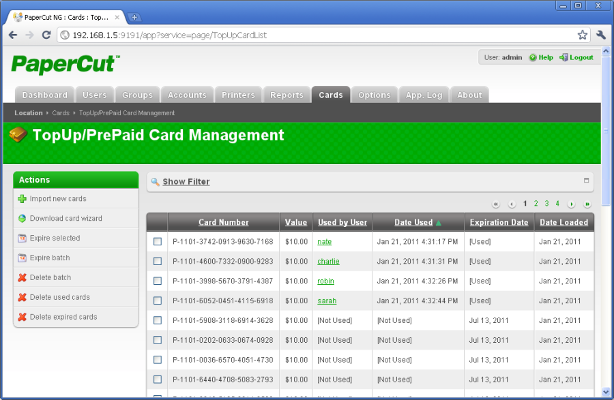Open the browser wrench menu

click(x=601, y=35)
